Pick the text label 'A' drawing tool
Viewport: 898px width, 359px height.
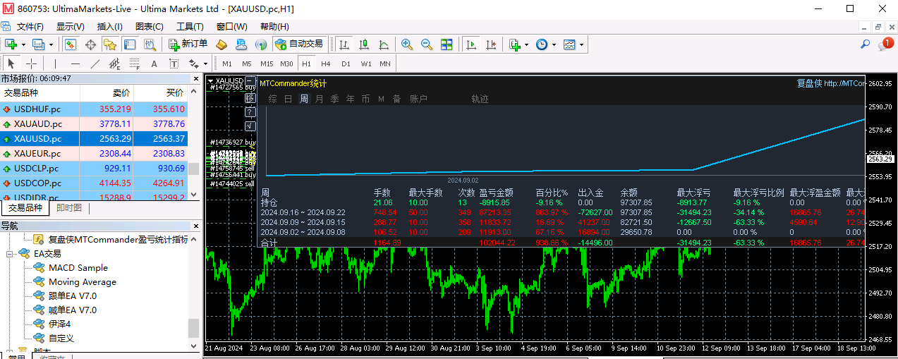[x=154, y=63]
